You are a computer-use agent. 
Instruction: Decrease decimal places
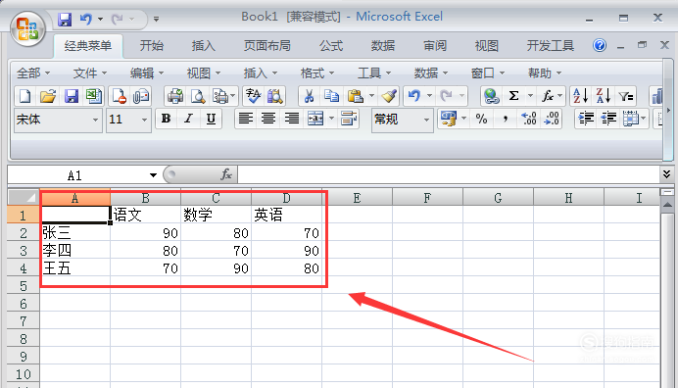pyautogui.click(x=552, y=119)
